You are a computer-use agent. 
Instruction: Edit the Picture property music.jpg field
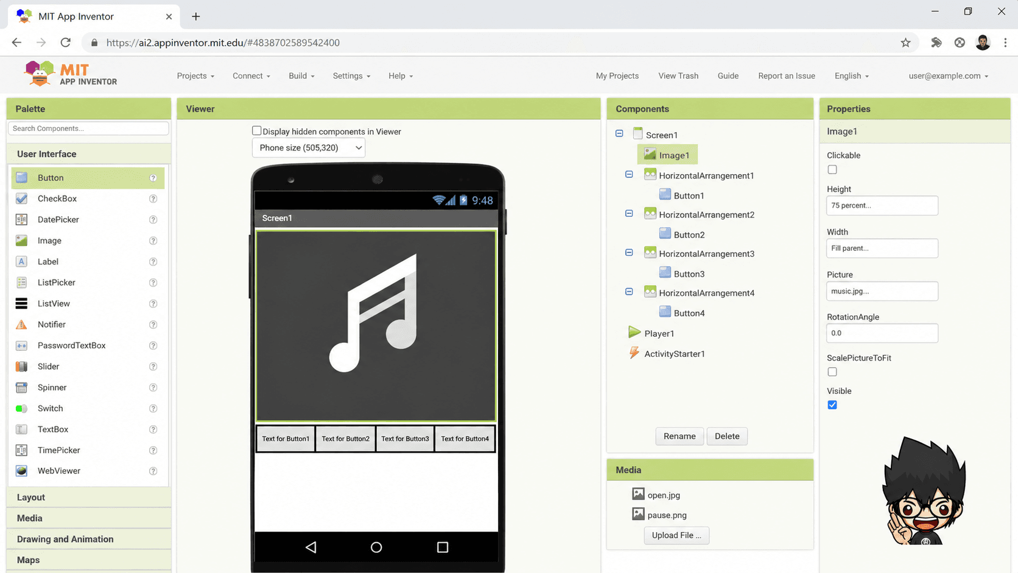coord(882,291)
